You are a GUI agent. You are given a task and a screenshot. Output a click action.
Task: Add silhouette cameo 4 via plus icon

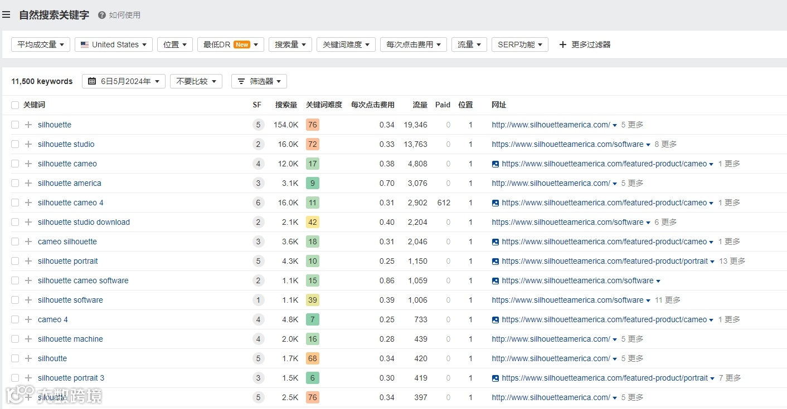(28, 203)
